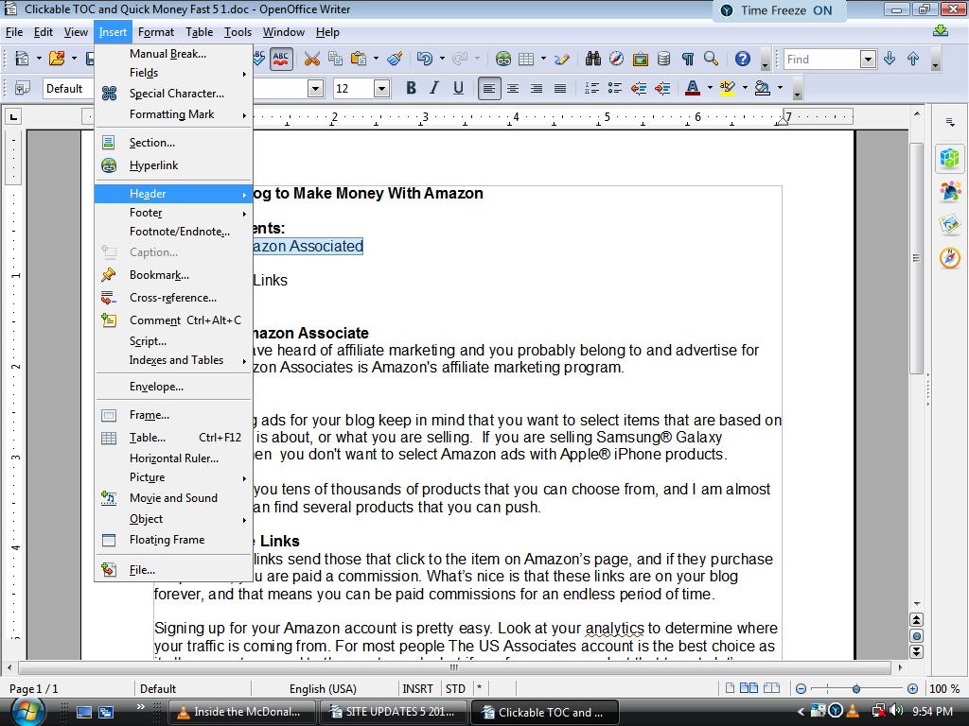Viewport: 969px width, 726px height.
Task: Find next with down arrow
Action: pyautogui.click(x=890, y=59)
